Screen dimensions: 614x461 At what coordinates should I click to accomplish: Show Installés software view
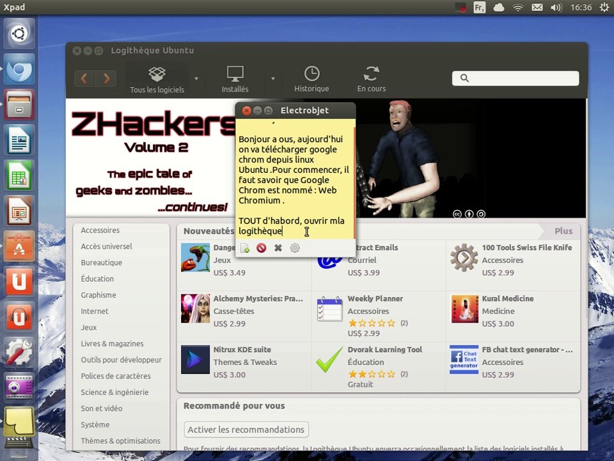click(x=235, y=79)
